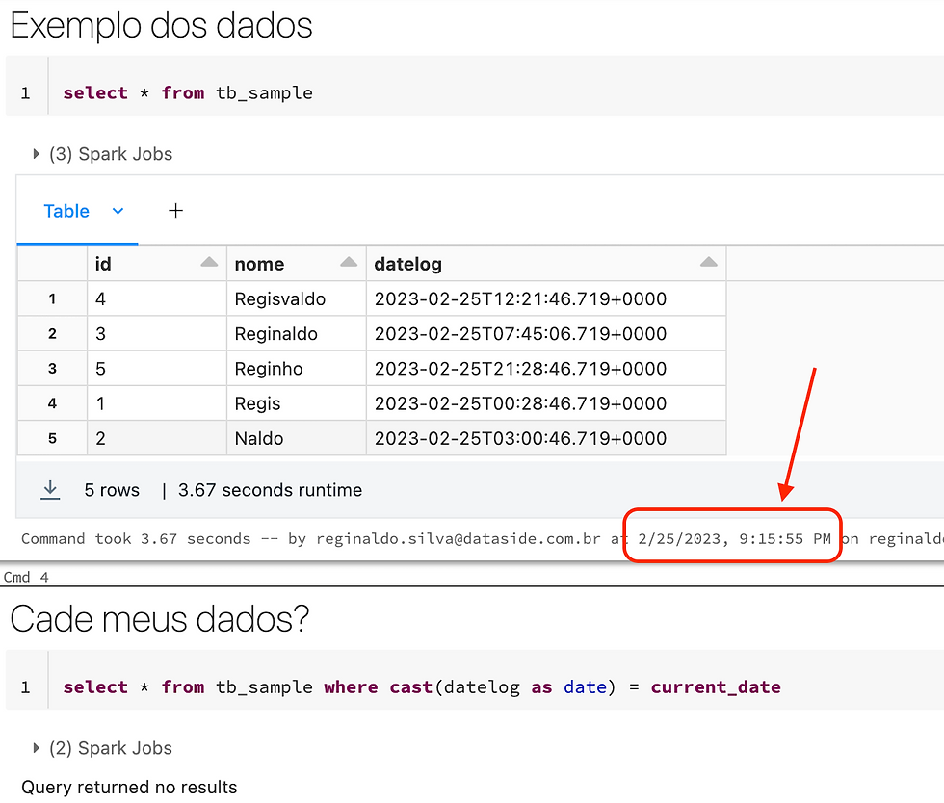This screenshot has height=803, width=944.
Task: Select datelog cell 2023-02-25T00:28:46.719+0000
Action: (x=546, y=404)
